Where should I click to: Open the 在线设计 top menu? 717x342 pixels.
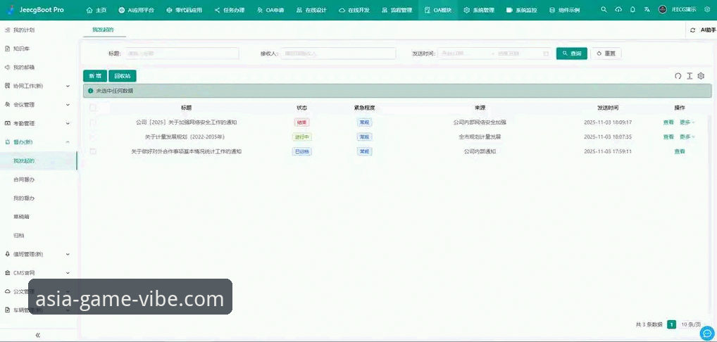click(x=311, y=10)
